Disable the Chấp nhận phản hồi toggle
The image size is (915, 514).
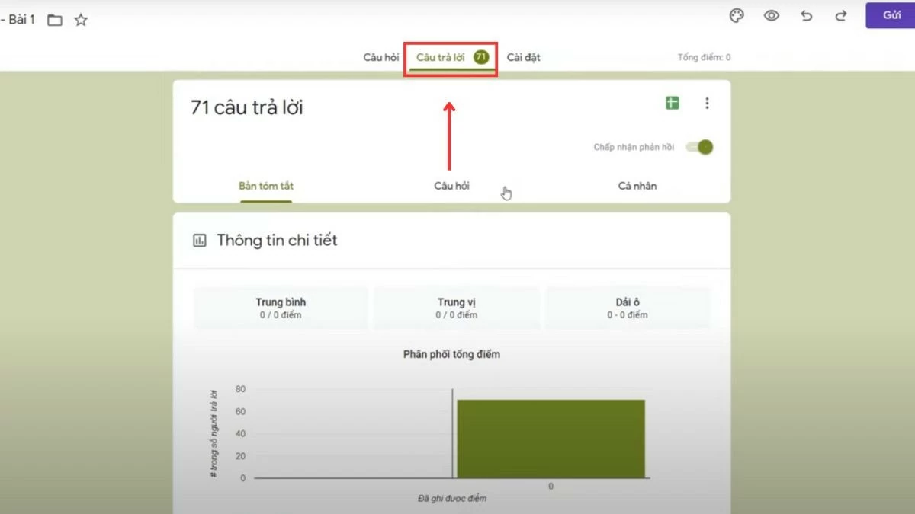(x=698, y=147)
